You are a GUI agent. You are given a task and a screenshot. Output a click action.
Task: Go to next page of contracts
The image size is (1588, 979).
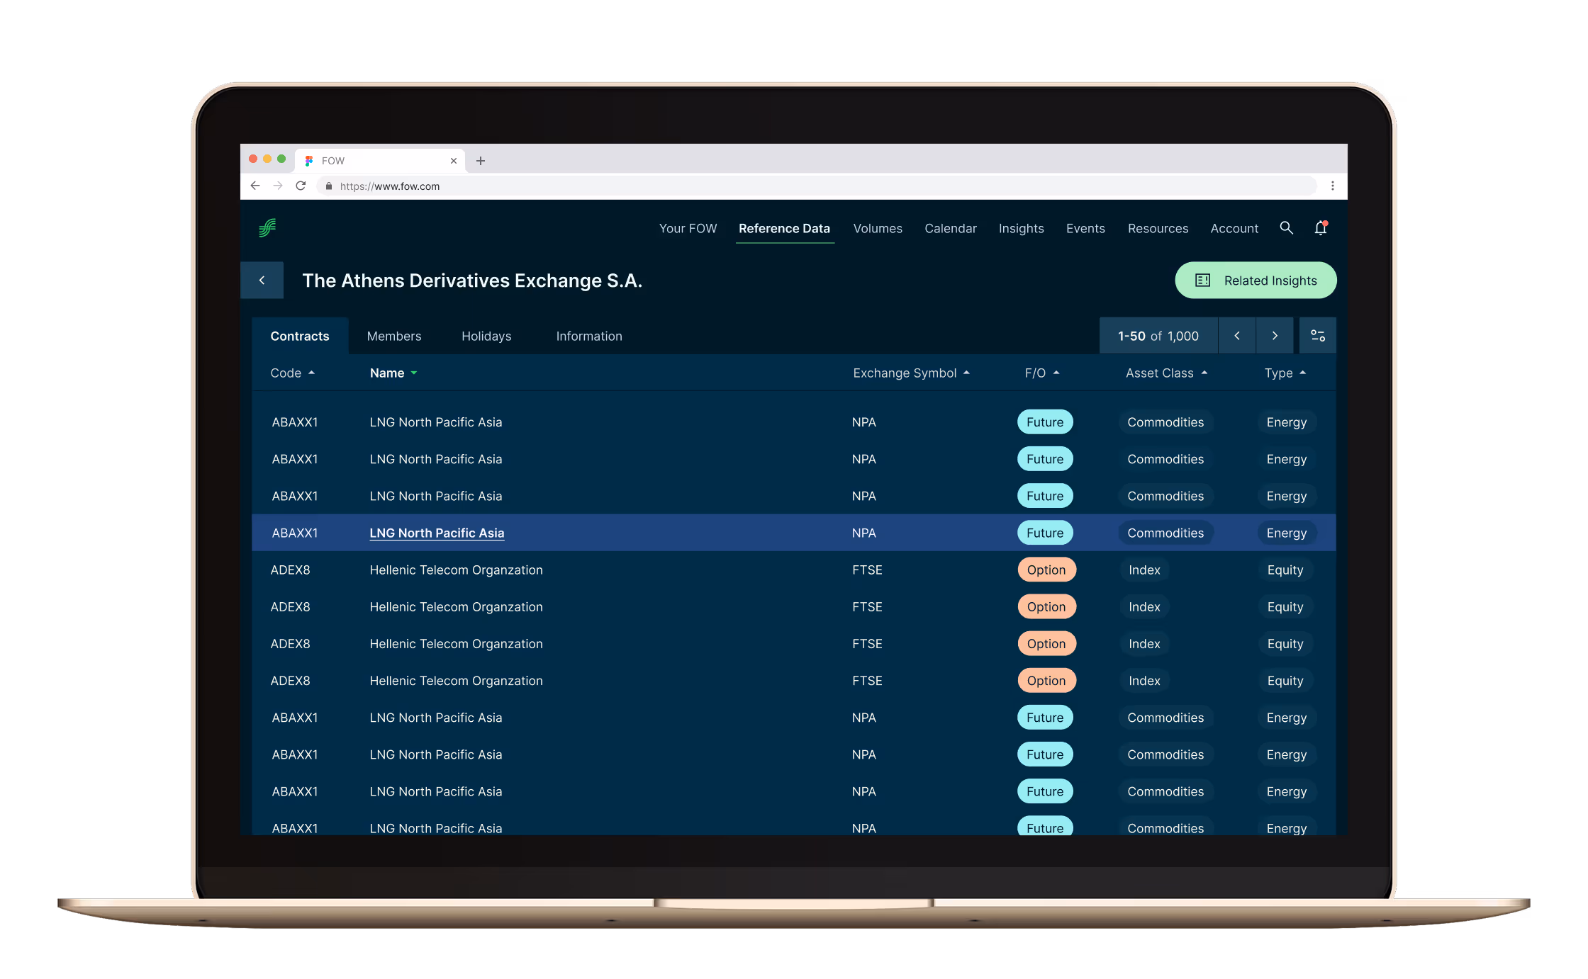point(1275,336)
